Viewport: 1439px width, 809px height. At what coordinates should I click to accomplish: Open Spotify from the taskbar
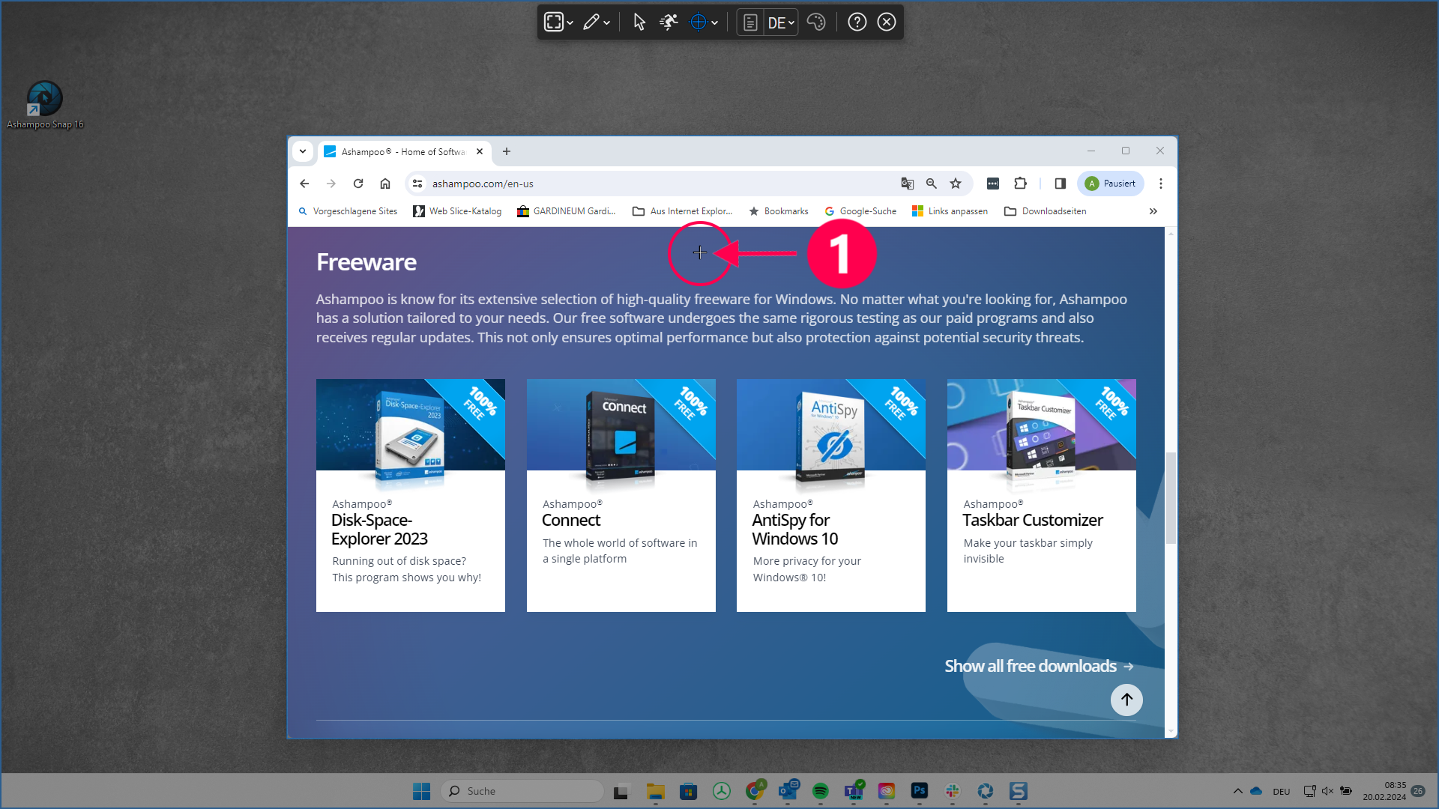coord(821,791)
